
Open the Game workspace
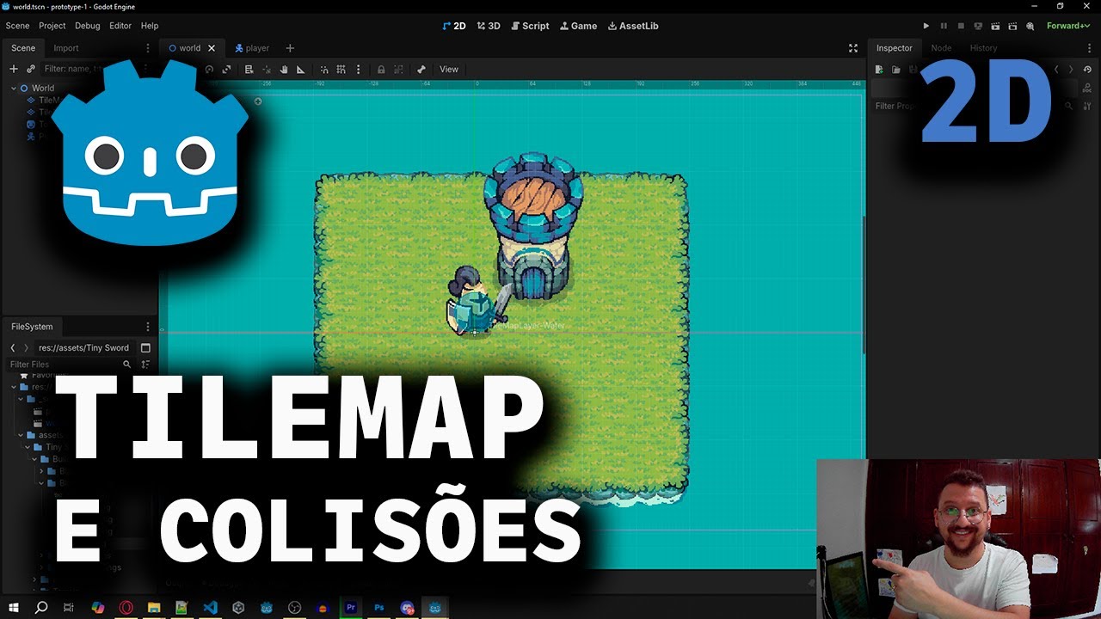point(578,26)
